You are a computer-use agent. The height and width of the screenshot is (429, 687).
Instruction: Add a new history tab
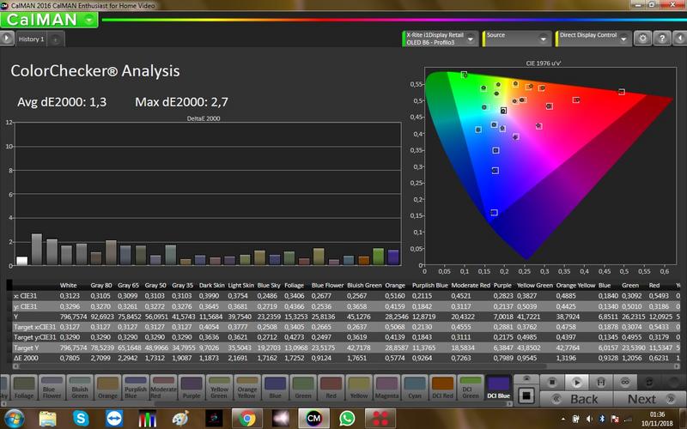pos(55,39)
